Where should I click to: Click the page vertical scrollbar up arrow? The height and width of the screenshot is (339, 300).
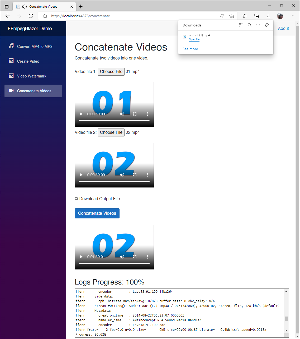(298, 24)
